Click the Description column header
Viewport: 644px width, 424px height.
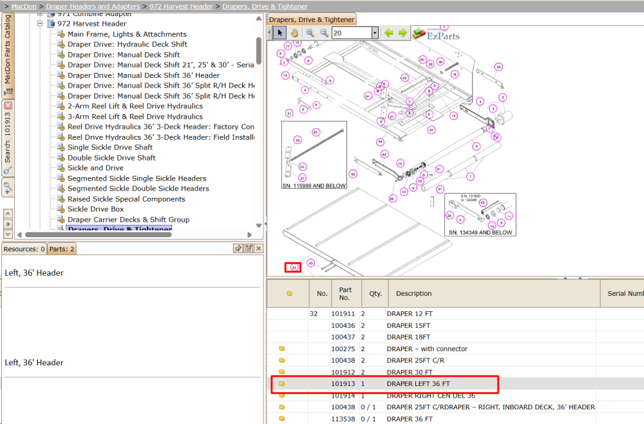[494, 293]
